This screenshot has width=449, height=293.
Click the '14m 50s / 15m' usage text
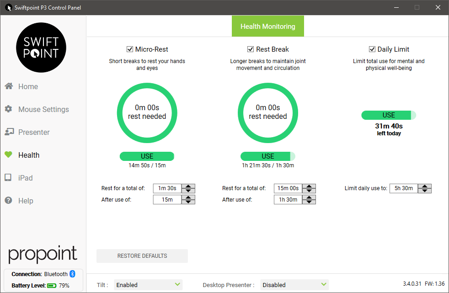[x=147, y=165]
